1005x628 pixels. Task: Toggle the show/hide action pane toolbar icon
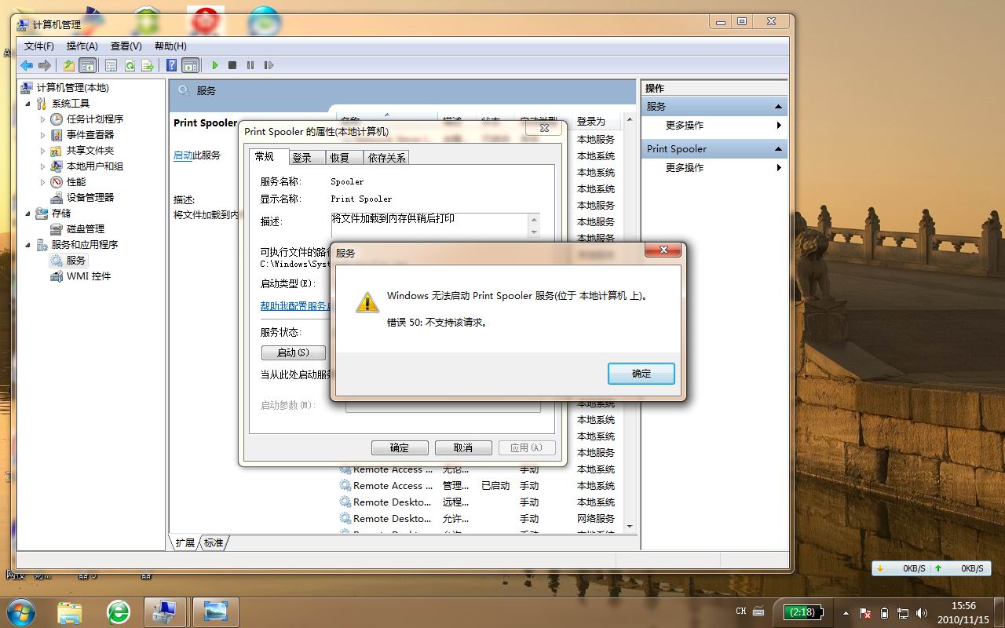pyautogui.click(x=190, y=66)
